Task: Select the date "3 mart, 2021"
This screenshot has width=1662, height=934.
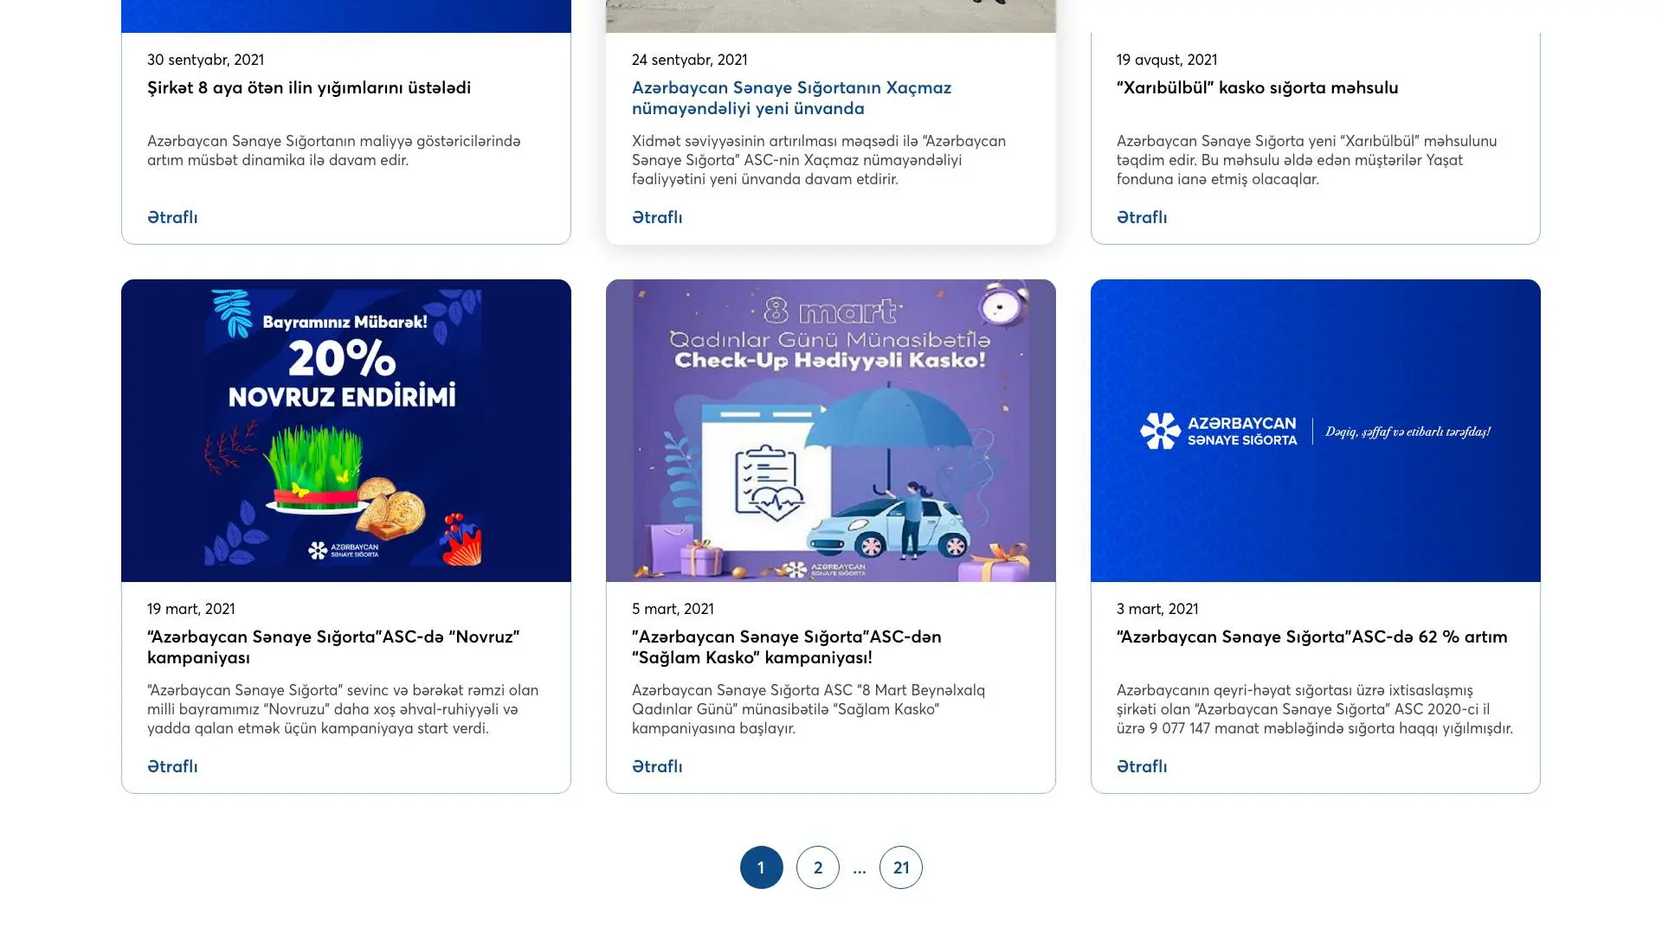Action: (x=1157, y=609)
